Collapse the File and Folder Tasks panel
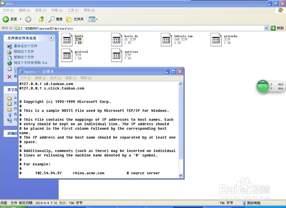This screenshot has height=208, width=286. (51, 38)
